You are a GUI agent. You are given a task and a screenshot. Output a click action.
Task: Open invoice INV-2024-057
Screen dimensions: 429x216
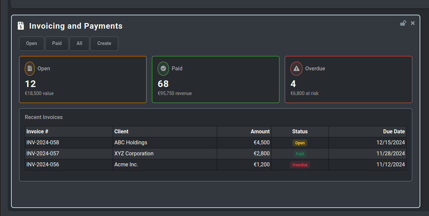pyautogui.click(x=42, y=154)
